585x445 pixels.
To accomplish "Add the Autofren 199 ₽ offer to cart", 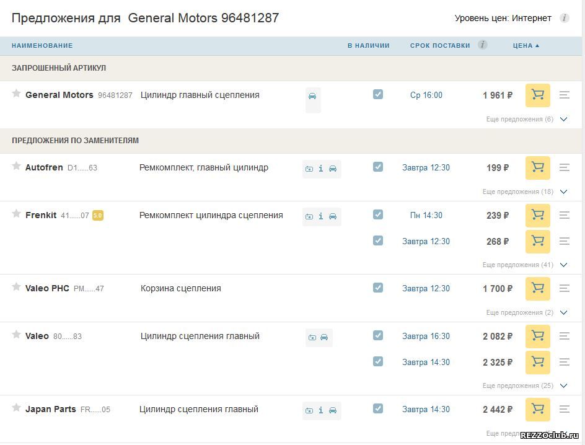I will (538, 168).
